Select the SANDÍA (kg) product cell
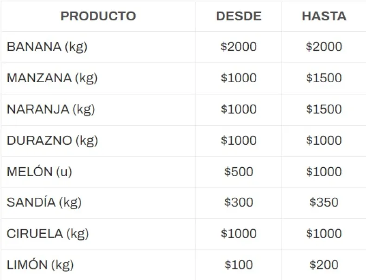The width and height of the screenshot is (366, 280). [x=44, y=202]
